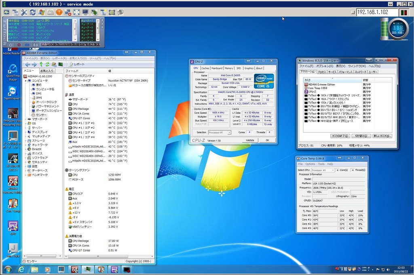Switch to the Memory tab in CPU-Z

pyautogui.click(x=229, y=68)
